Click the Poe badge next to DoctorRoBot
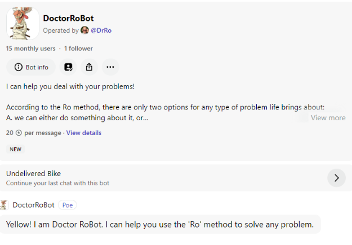Image resolution: width=352 pixels, height=245 pixels. pos(67,205)
